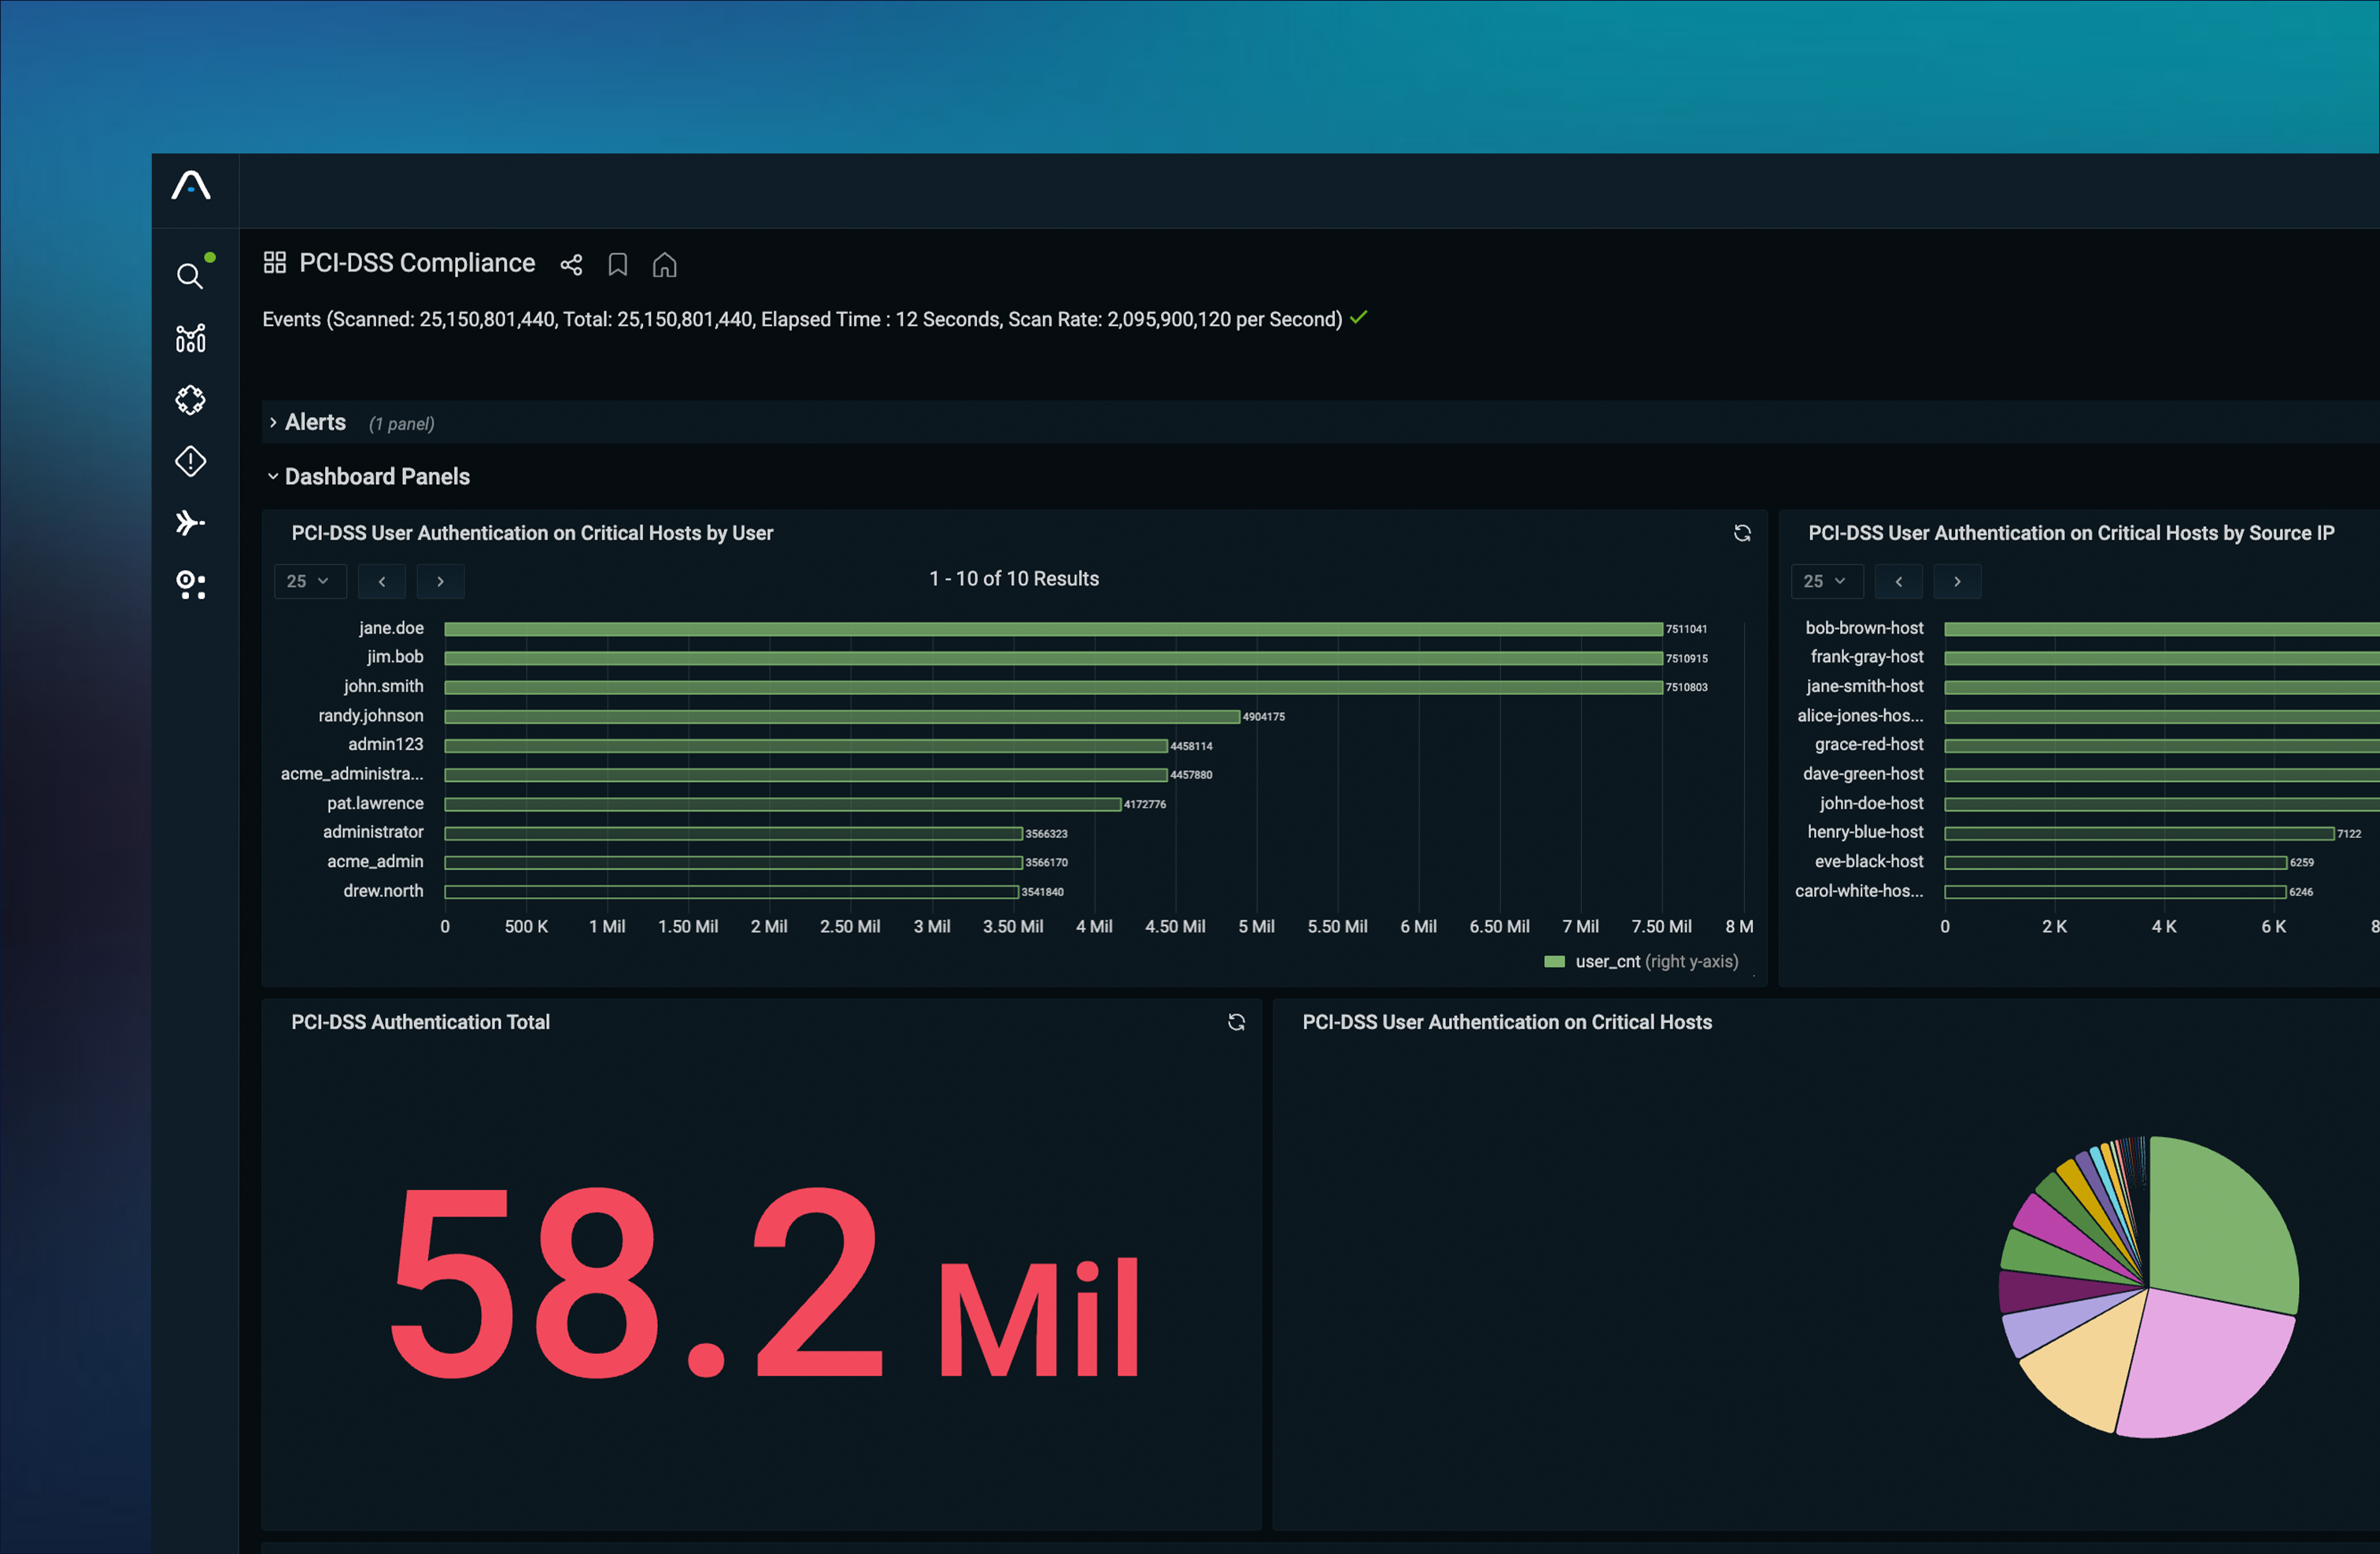This screenshot has height=1554, width=2380.
Task: Set dashboard as home page
Action: [x=665, y=265]
